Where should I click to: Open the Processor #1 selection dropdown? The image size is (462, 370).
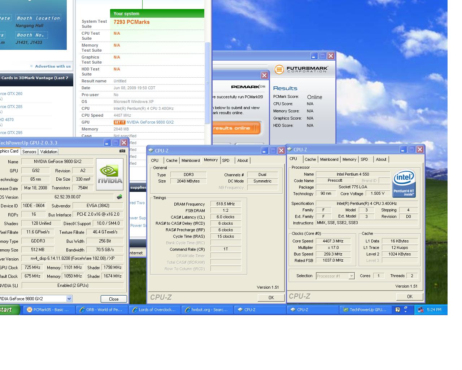(352, 276)
